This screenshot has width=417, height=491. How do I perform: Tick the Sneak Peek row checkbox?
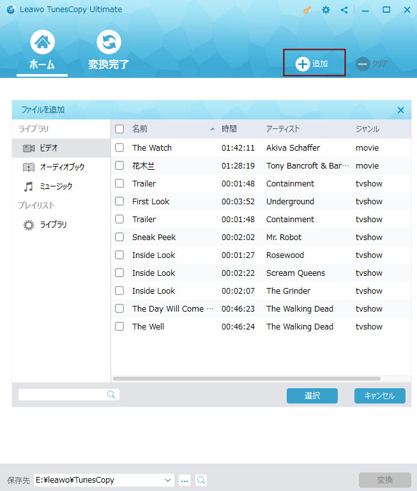click(x=119, y=237)
